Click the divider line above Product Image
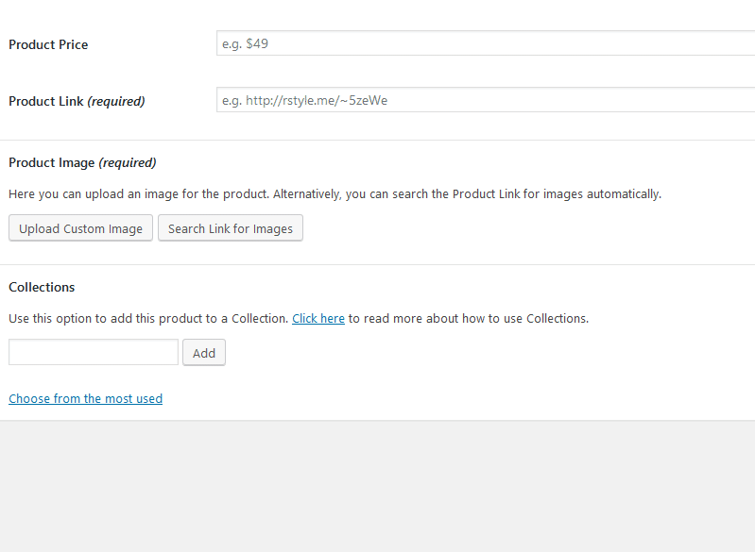Viewport: 755px width, 552px height. tap(378, 140)
